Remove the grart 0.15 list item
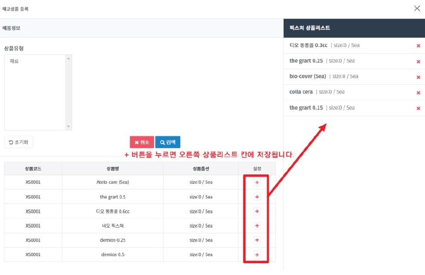Screen dimensions: 425x275 pos(418,108)
